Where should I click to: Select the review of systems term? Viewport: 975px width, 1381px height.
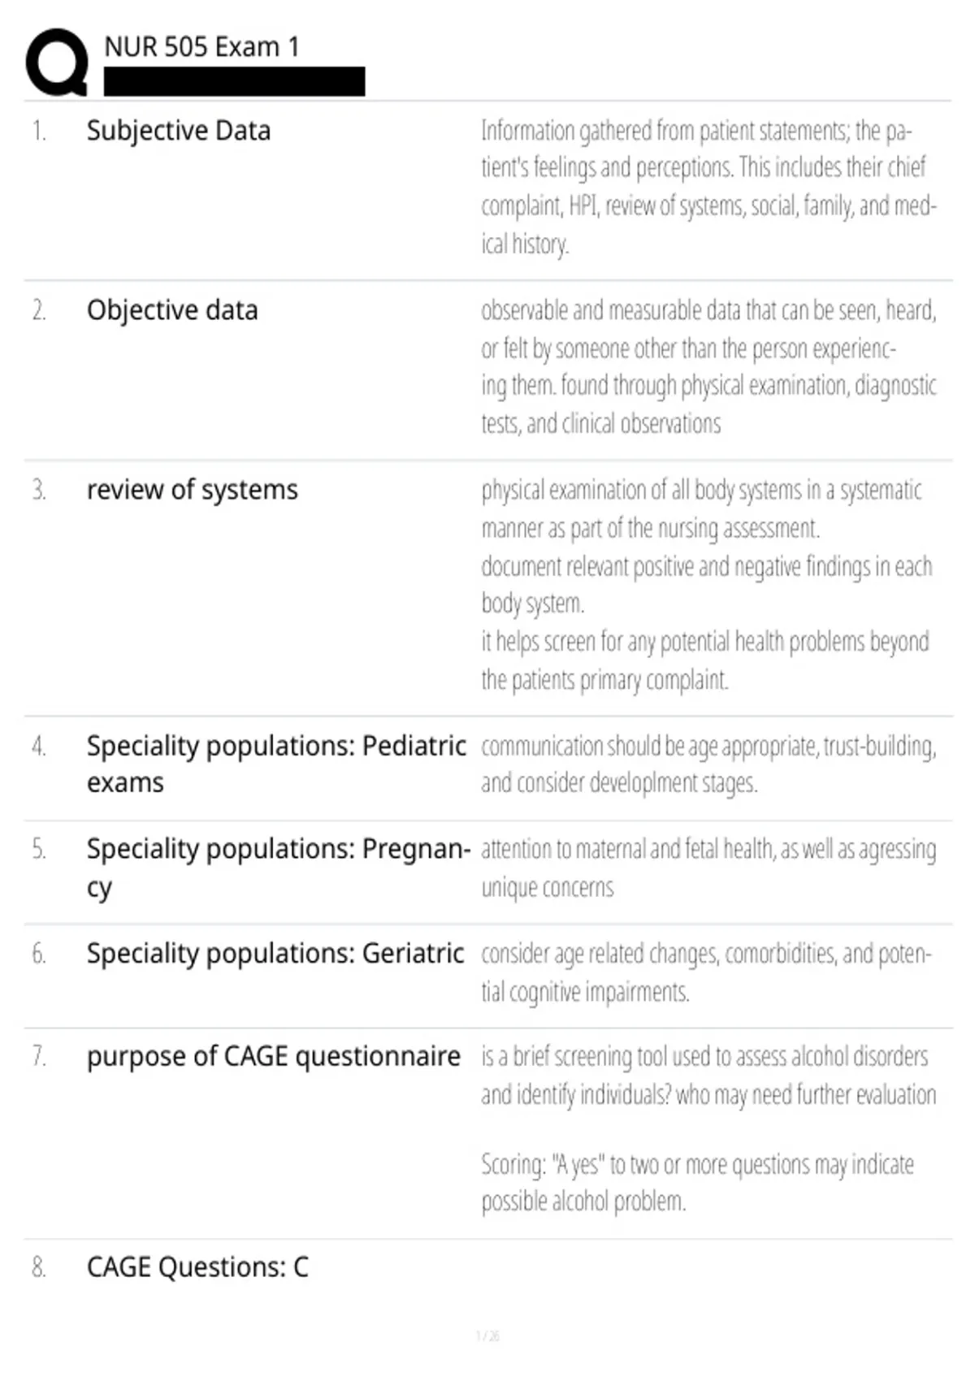[193, 490]
